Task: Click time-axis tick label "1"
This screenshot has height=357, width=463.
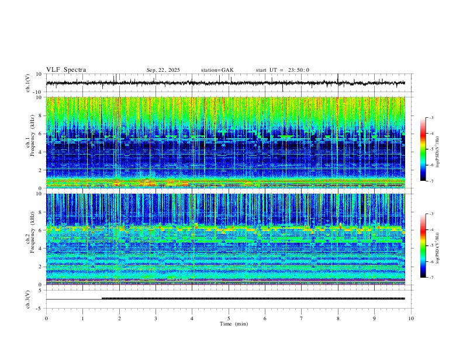Action: 82,318
